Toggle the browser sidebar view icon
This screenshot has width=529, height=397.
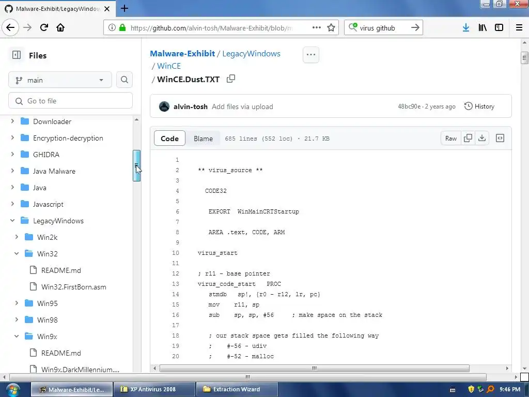pos(499,28)
